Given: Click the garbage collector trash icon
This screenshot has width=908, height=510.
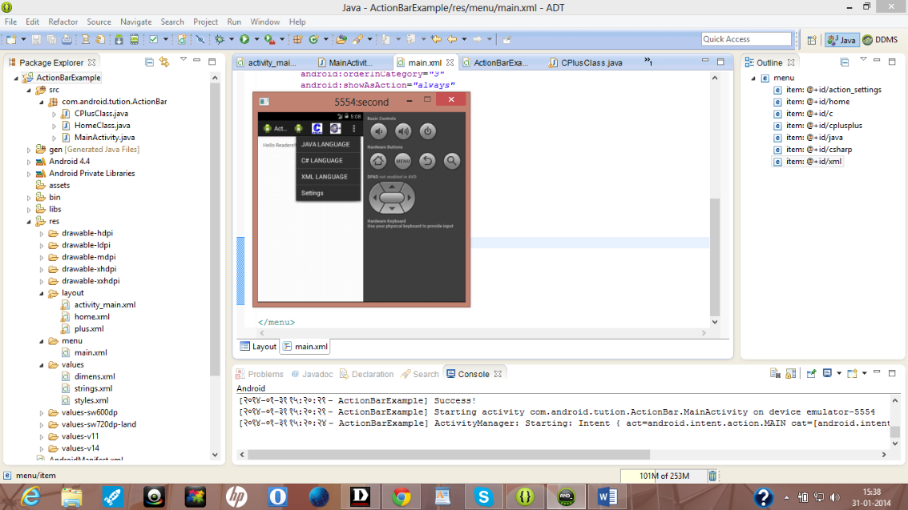Looking at the screenshot, I should (x=712, y=476).
